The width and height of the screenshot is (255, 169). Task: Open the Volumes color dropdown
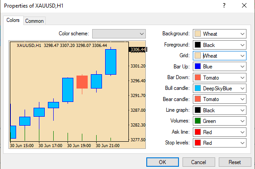coord(220,121)
